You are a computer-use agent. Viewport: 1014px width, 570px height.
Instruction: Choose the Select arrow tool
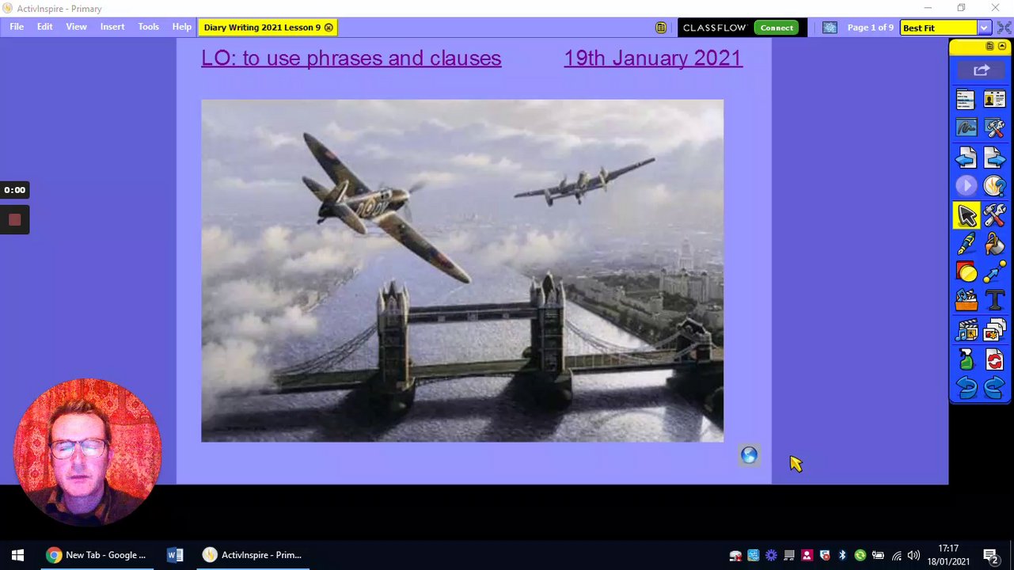[967, 215]
